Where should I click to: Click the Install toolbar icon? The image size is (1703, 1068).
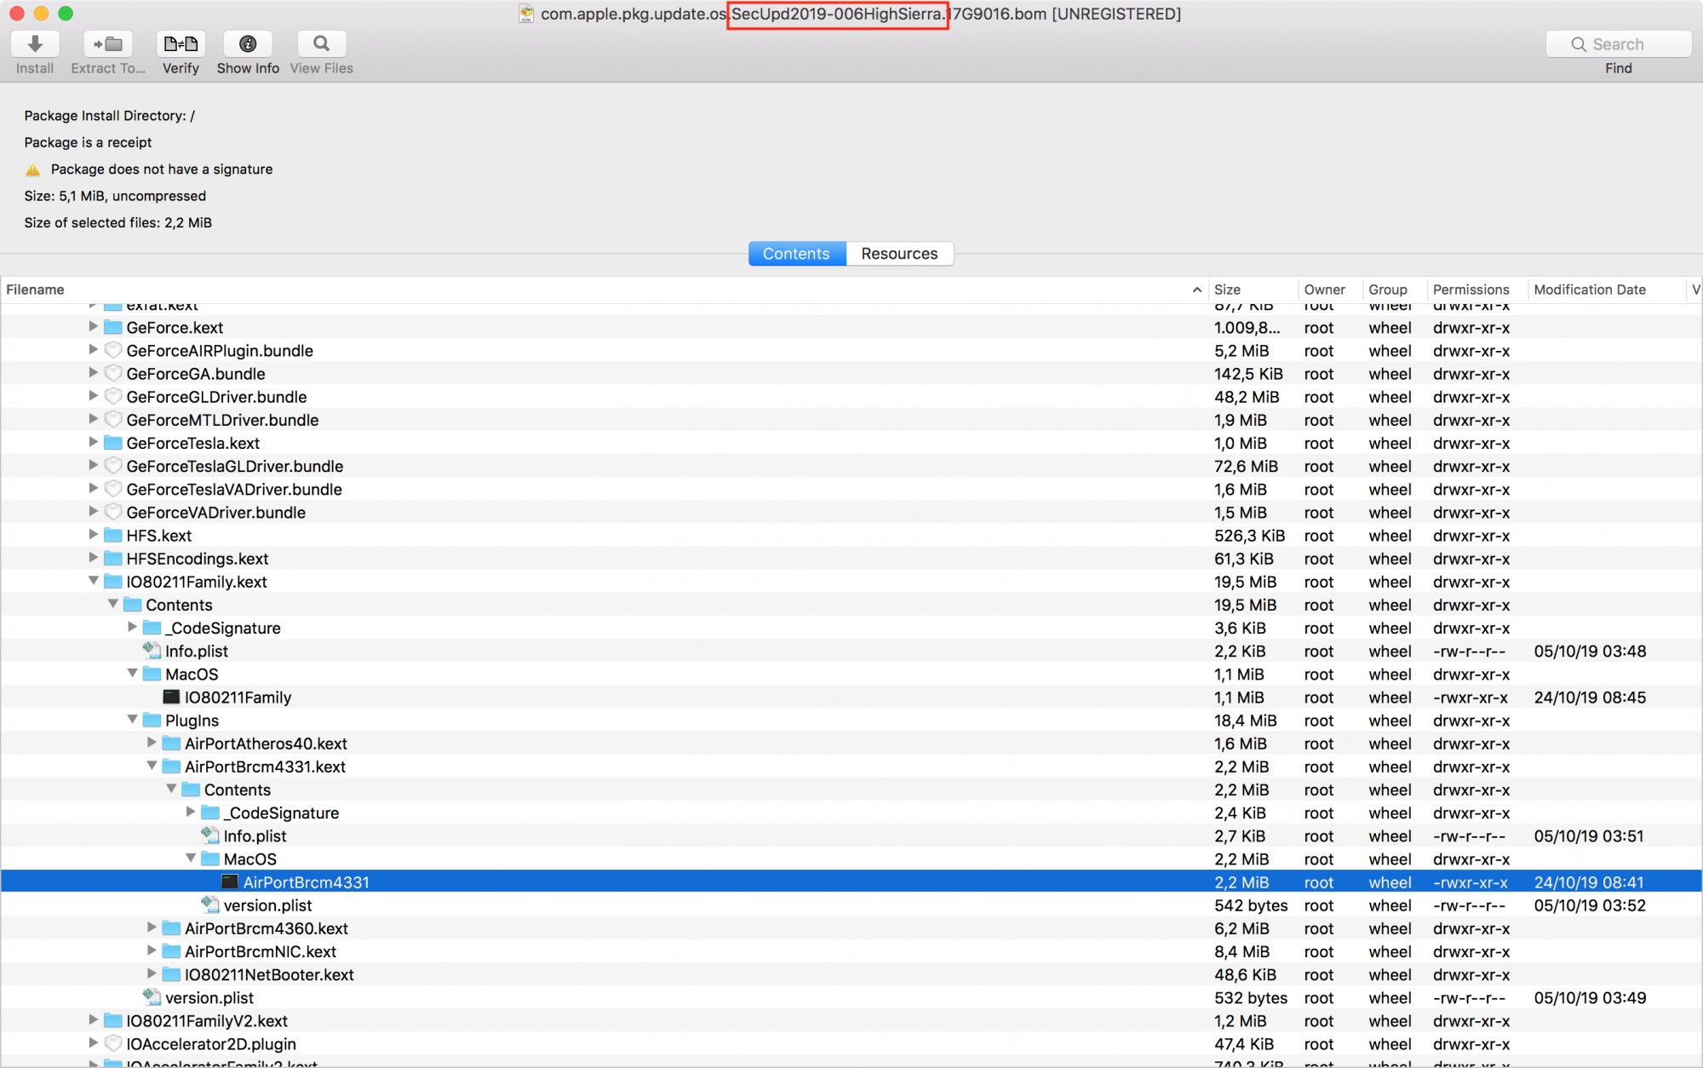pyautogui.click(x=35, y=44)
